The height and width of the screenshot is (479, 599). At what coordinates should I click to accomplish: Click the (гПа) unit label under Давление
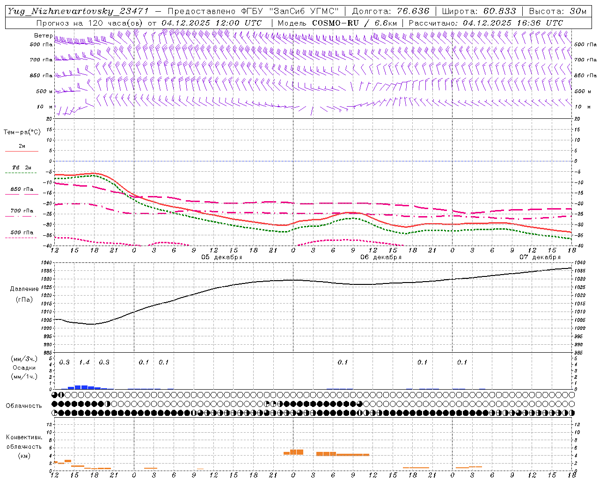(x=23, y=299)
